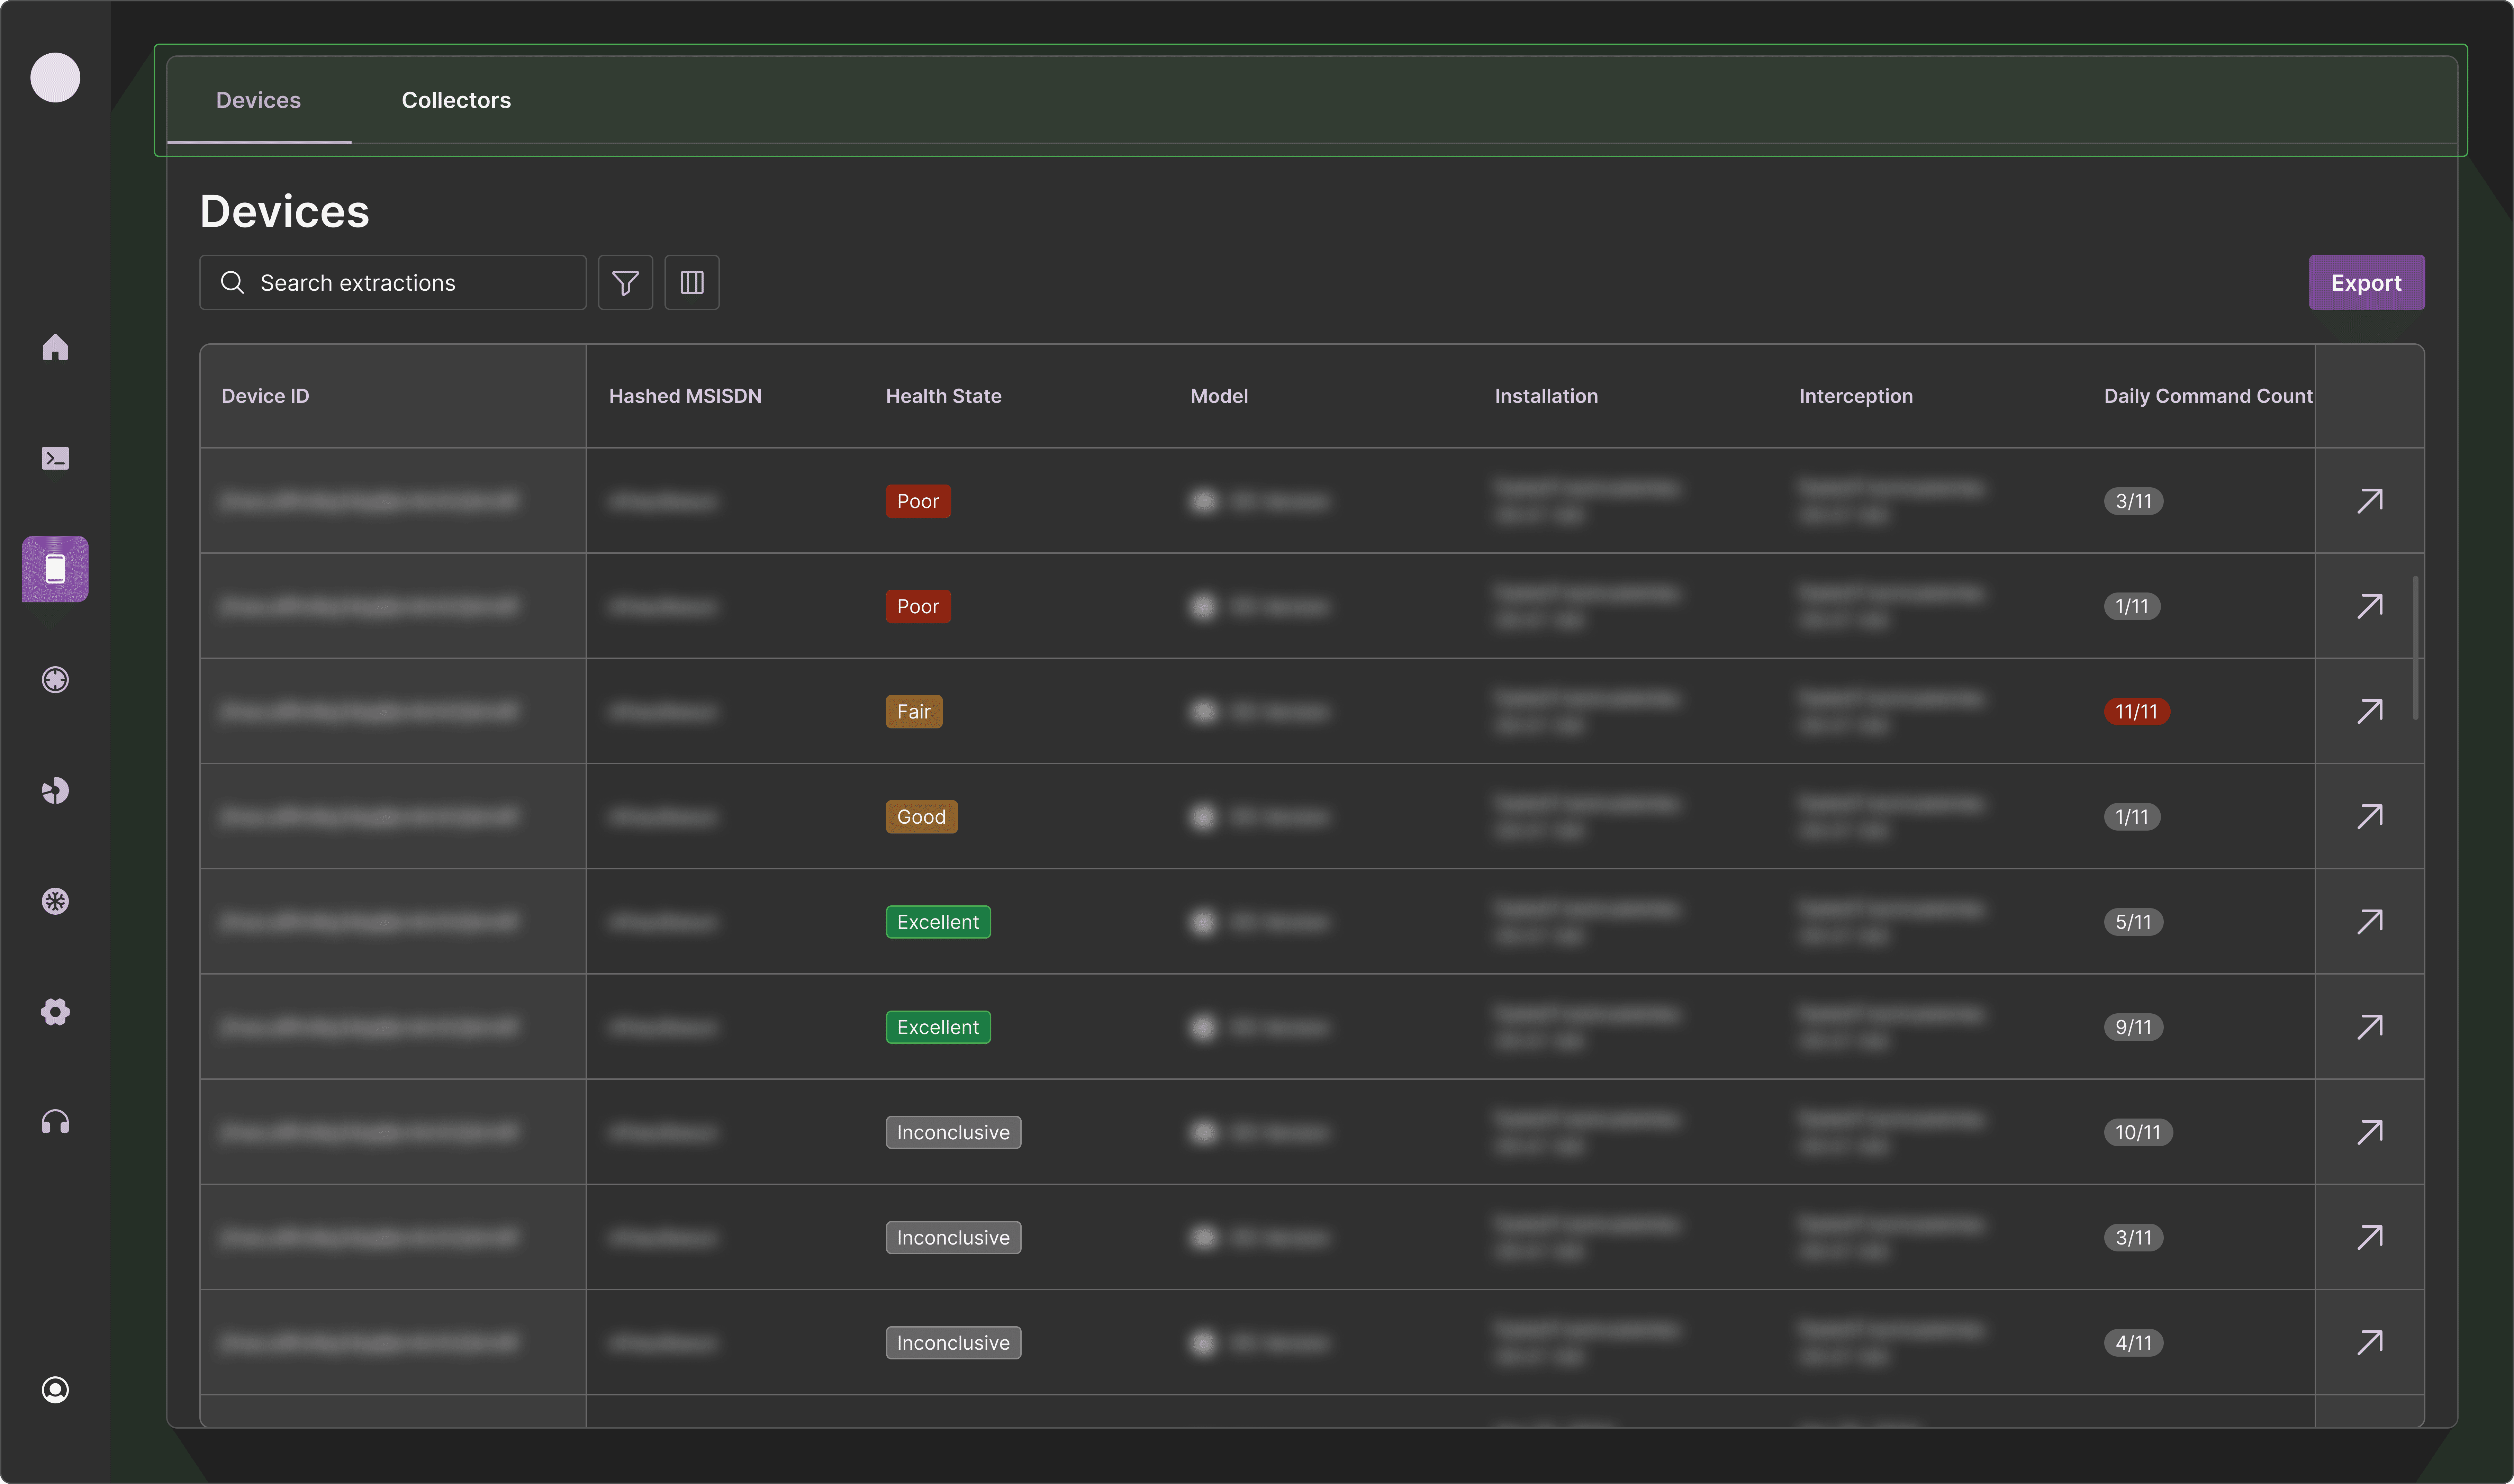Select the Devices tab
The image size is (2514, 1484).
pyautogui.click(x=258, y=100)
